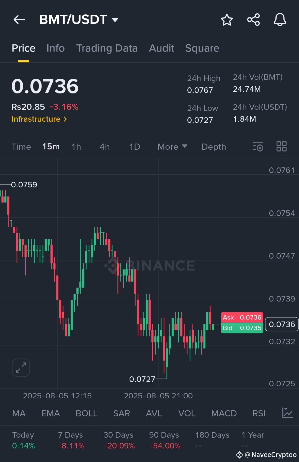Select the 4h timeframe
The height and width of the screenshot is (462, 299).
[105, 147]
